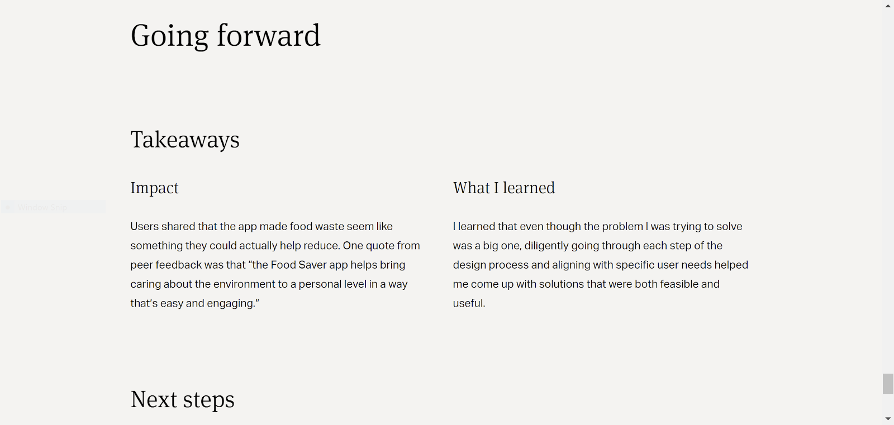The width and height of the screenshot is (894, 425).
Task: Click the words "specific user needs"
Action: (x=652, y=265)
